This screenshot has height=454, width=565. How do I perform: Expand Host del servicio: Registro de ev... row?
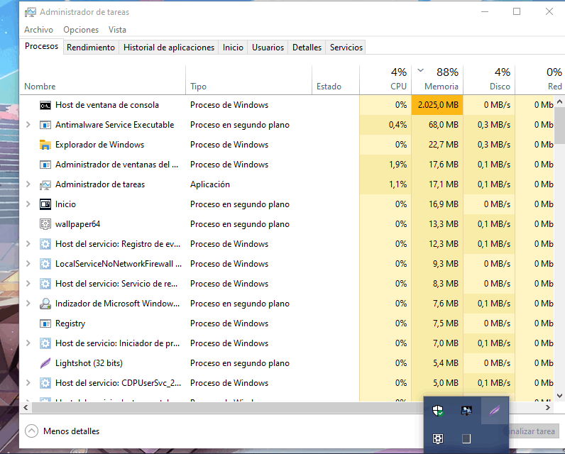pos(28,244)
